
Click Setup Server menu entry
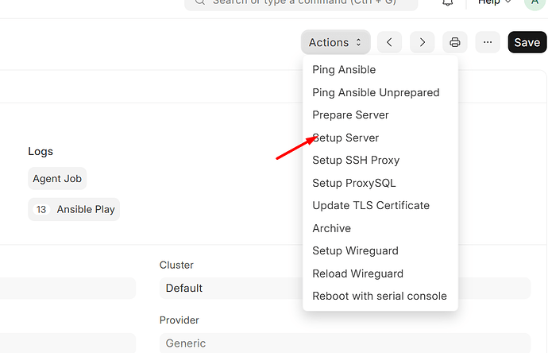pos(345,138)
